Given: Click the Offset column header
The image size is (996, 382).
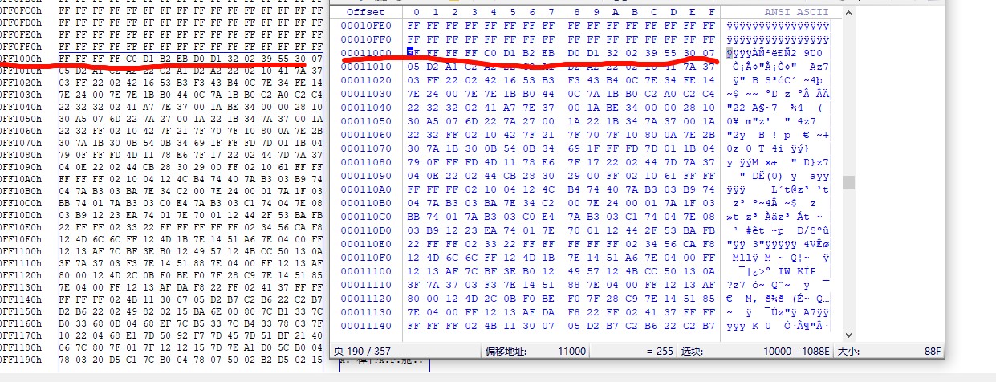Looking at the screenshot, I should click(x=366, y=12).
